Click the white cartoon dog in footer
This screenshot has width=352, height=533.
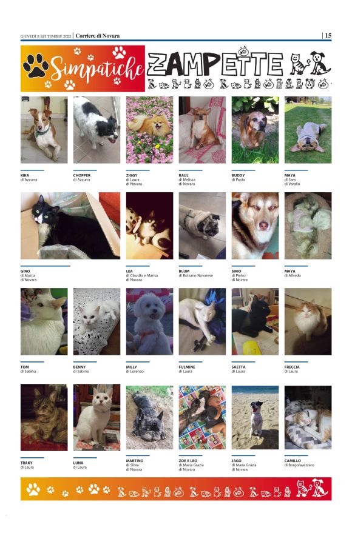[x=320, y=488]
